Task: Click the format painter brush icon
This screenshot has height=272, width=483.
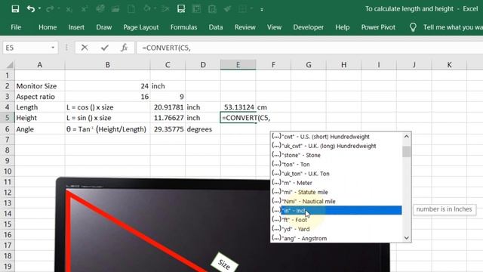Action: (x=227, y=9)
